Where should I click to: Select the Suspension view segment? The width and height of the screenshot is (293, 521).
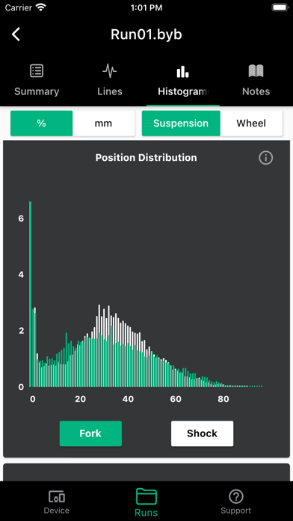click(181, 124)
